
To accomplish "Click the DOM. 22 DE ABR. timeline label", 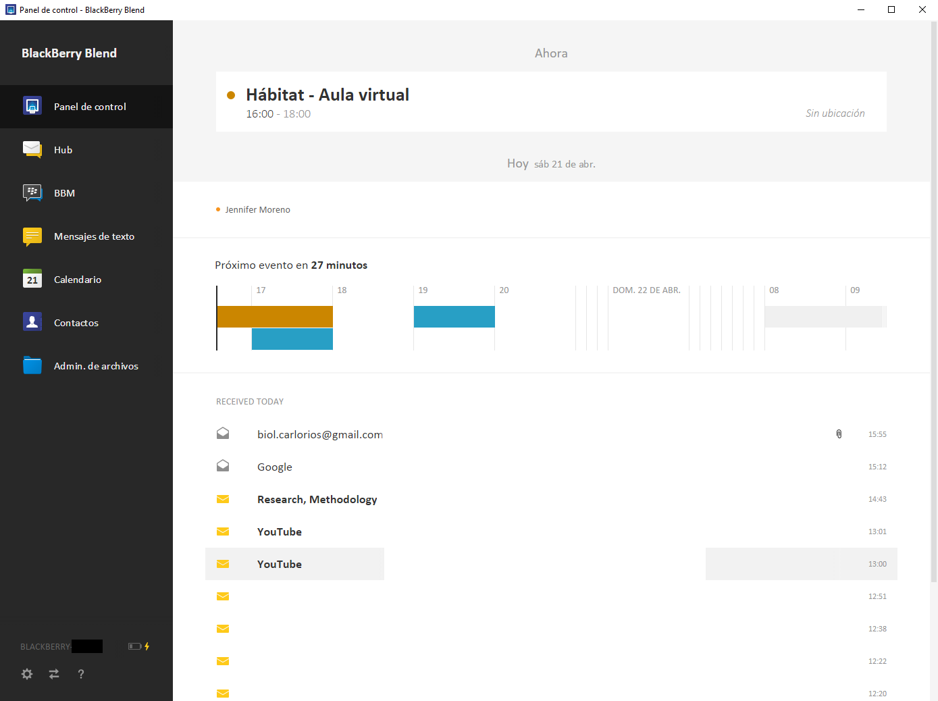I will pos(646,290).
